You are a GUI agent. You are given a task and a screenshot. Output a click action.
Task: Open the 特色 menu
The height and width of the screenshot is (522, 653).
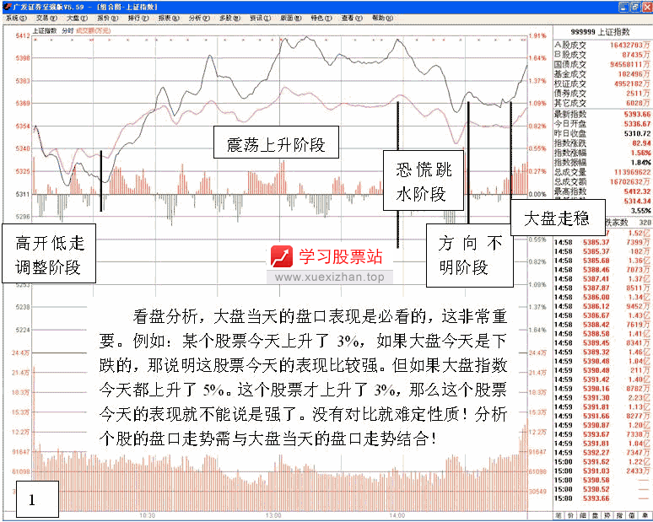pyautogui.click(x=321, y=18)
